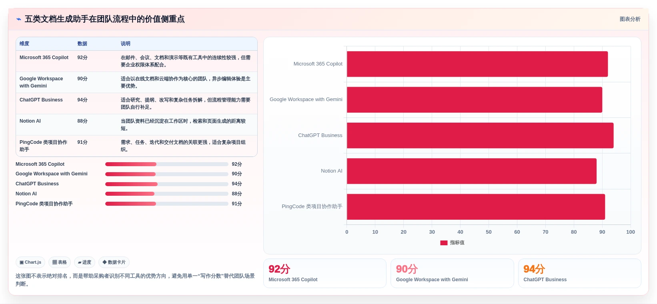Click the 88分 table value

tap(82, 121)
